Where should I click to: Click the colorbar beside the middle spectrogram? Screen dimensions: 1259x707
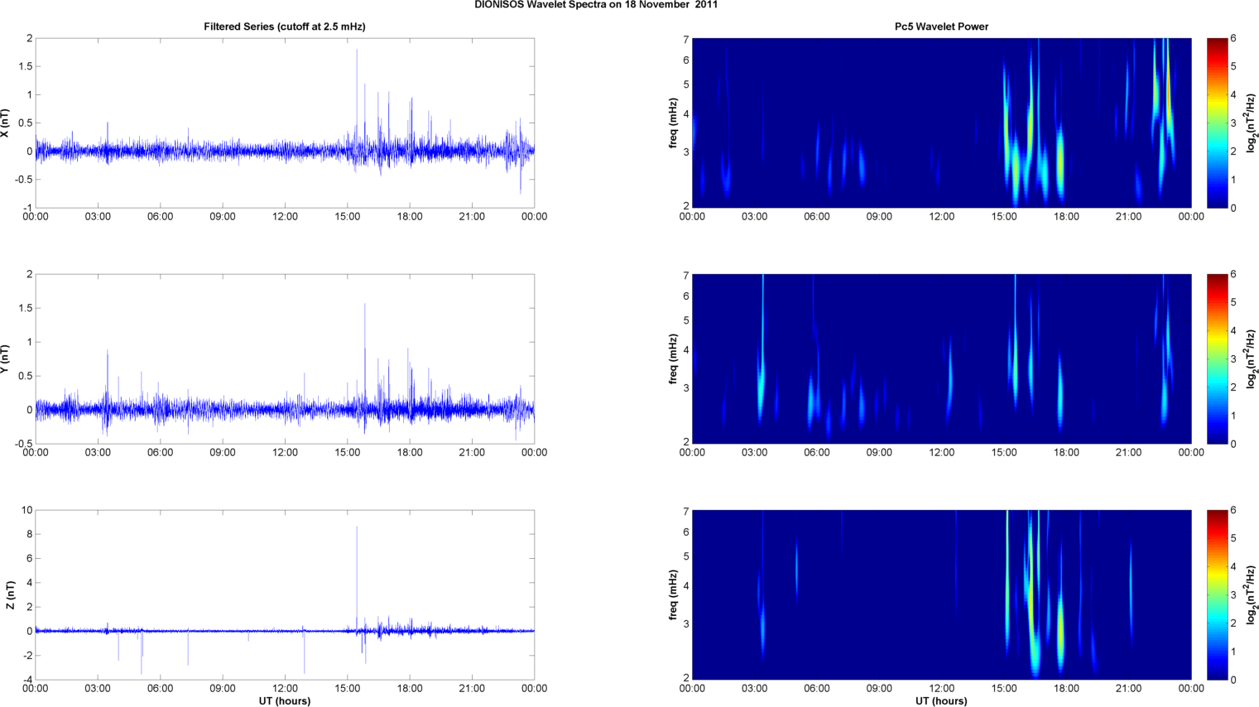(x=1217, y=358)
